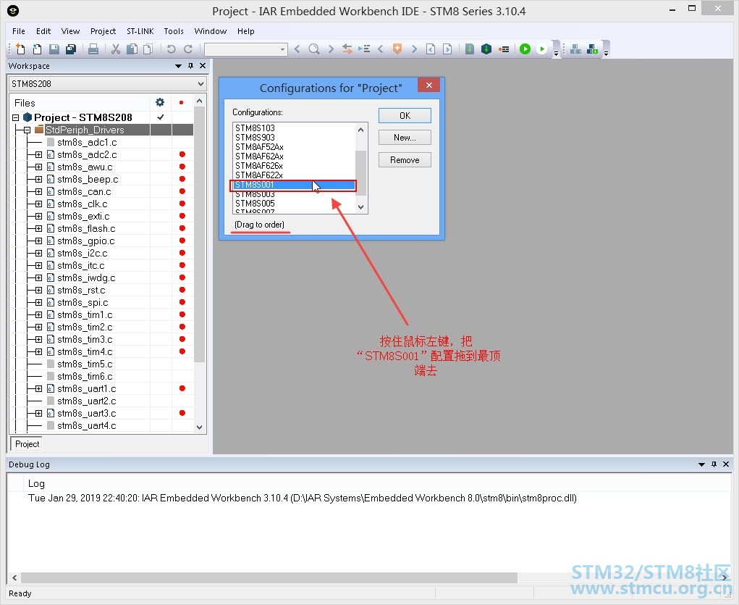
Task: Expand the stm8s_uart1.c node
Action: point(38,388)
